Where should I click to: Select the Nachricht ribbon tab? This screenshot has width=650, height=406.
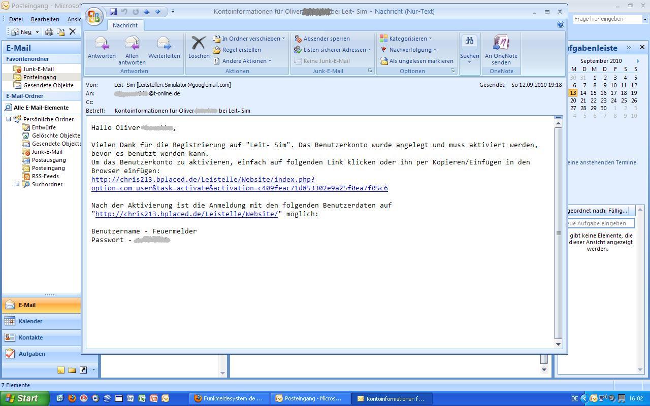point(125,25)
